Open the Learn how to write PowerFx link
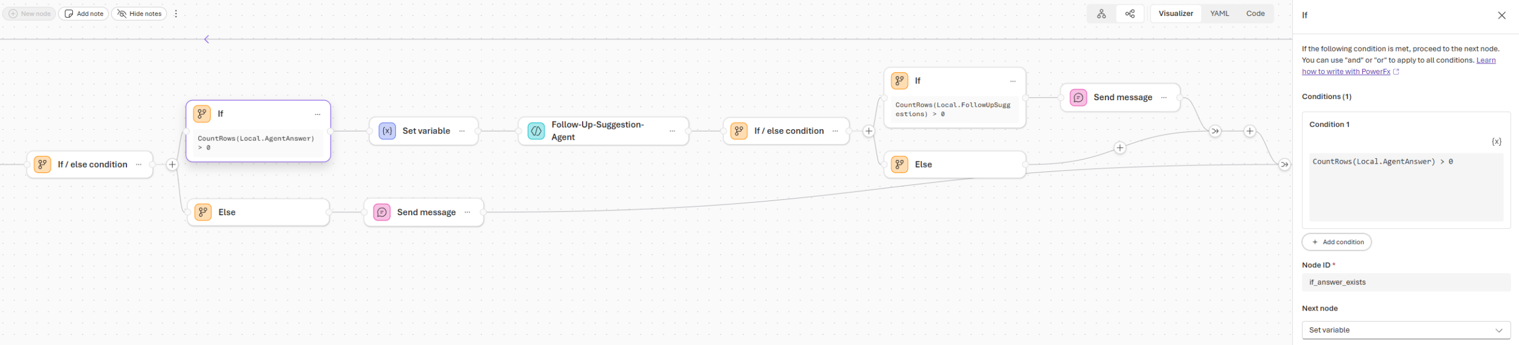Image resolution: width=1519 pixels, height=345 pixels. 1346,72
